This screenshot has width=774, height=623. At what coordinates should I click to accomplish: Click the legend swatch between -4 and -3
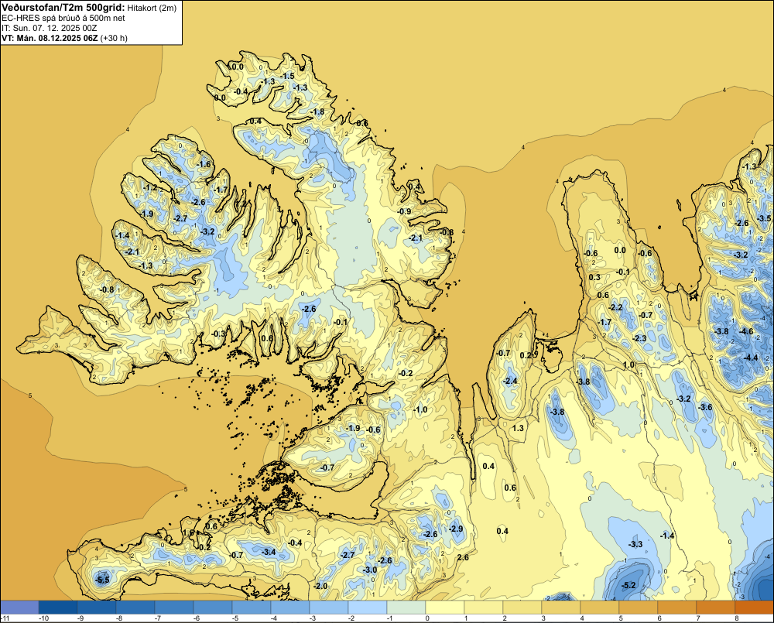290,607
